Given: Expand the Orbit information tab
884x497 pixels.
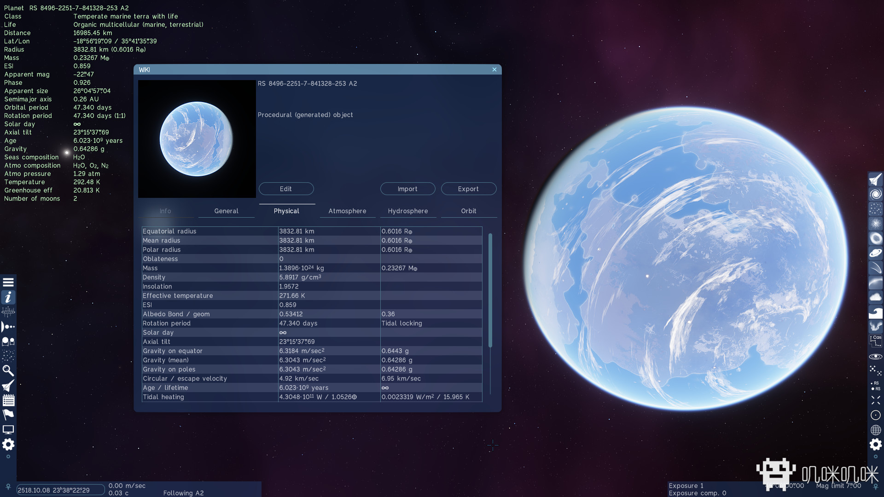Looking at the screenshot, I should coord(468,211).
